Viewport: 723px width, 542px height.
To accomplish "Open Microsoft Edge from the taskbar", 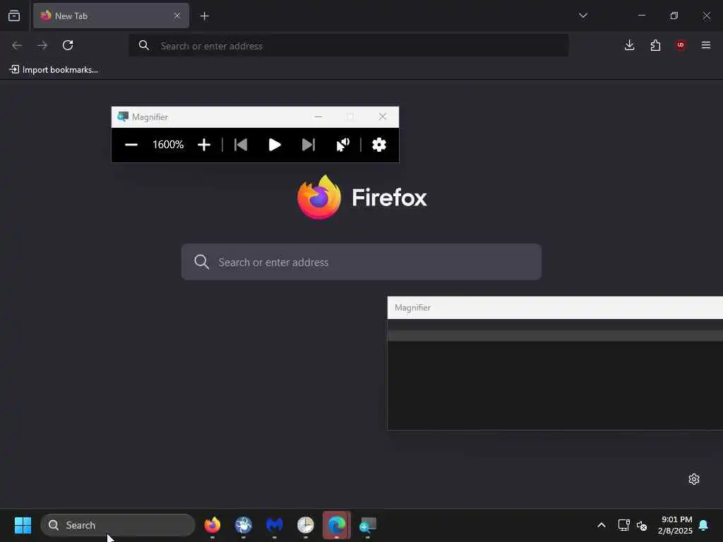I will coord(337,525).
